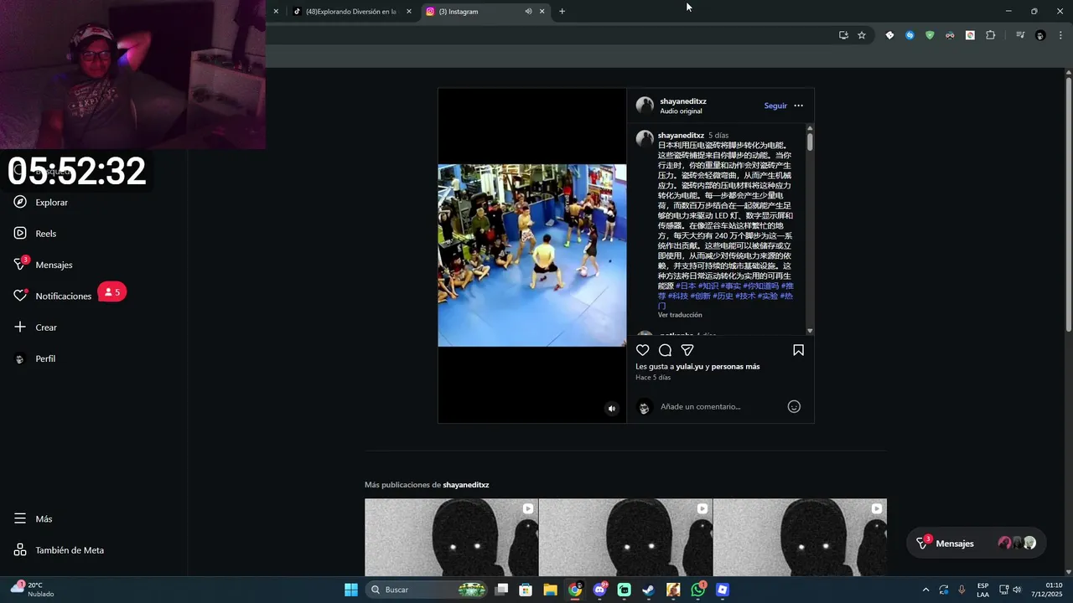Image resolution: width=1073 pixels, height=603 pixels.
Task: Switch to the Explorando Diversión TikTok tab
Action: (350, 12)
